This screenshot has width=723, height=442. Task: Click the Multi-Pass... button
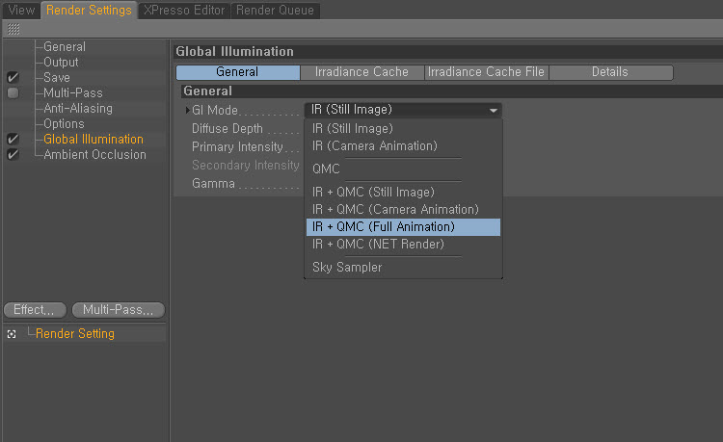coord(118,310)
